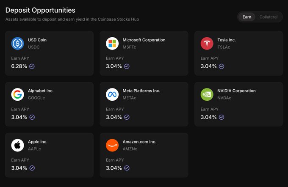Click the APY trend icon on Microsoft card

(x=127, y=66)
